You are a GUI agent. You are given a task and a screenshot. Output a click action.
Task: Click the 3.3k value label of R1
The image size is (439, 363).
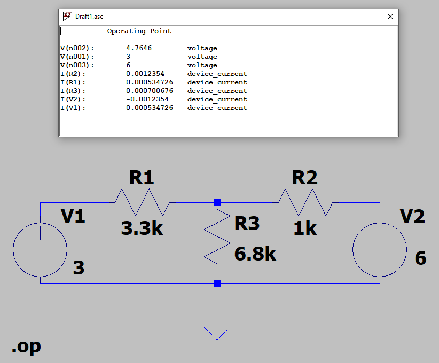click(x=142, y=228)
